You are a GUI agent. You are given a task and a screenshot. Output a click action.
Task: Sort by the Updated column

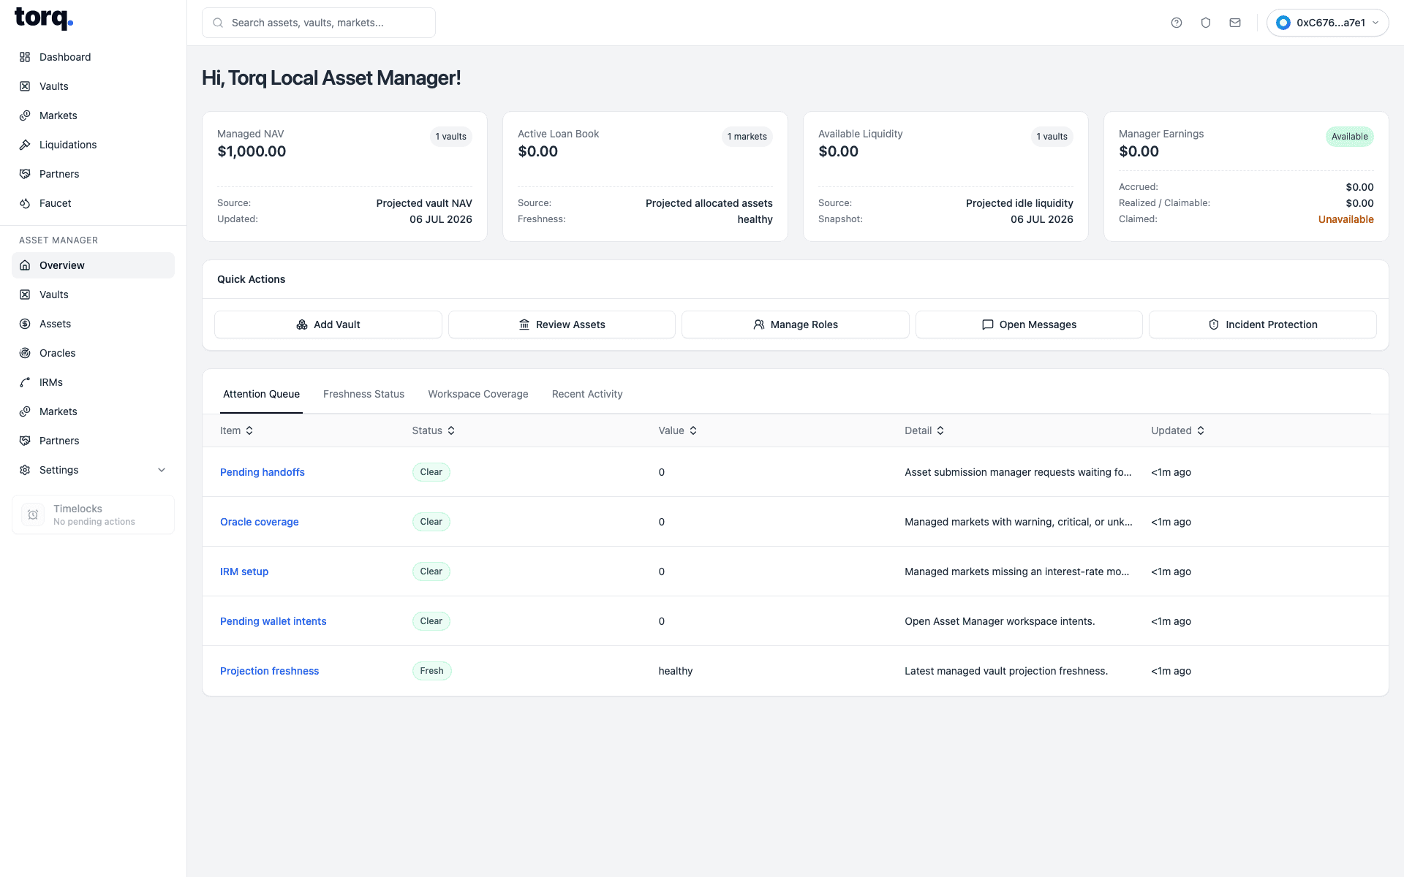pyautogui.click(x=1177, y=430)
